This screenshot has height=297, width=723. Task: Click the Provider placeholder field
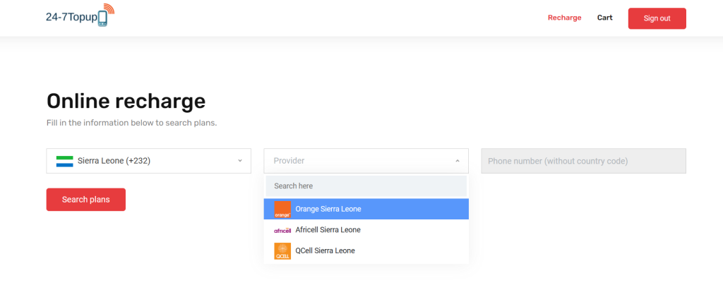click(366, 161)
